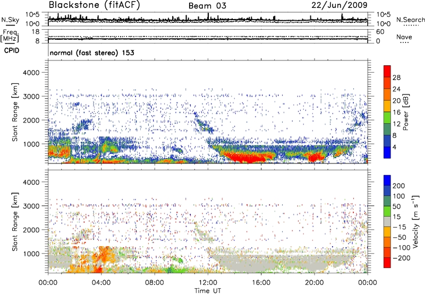Click "Slant Range [km]" label of power panel
425x294 pixels.
(x=15, y=112)
